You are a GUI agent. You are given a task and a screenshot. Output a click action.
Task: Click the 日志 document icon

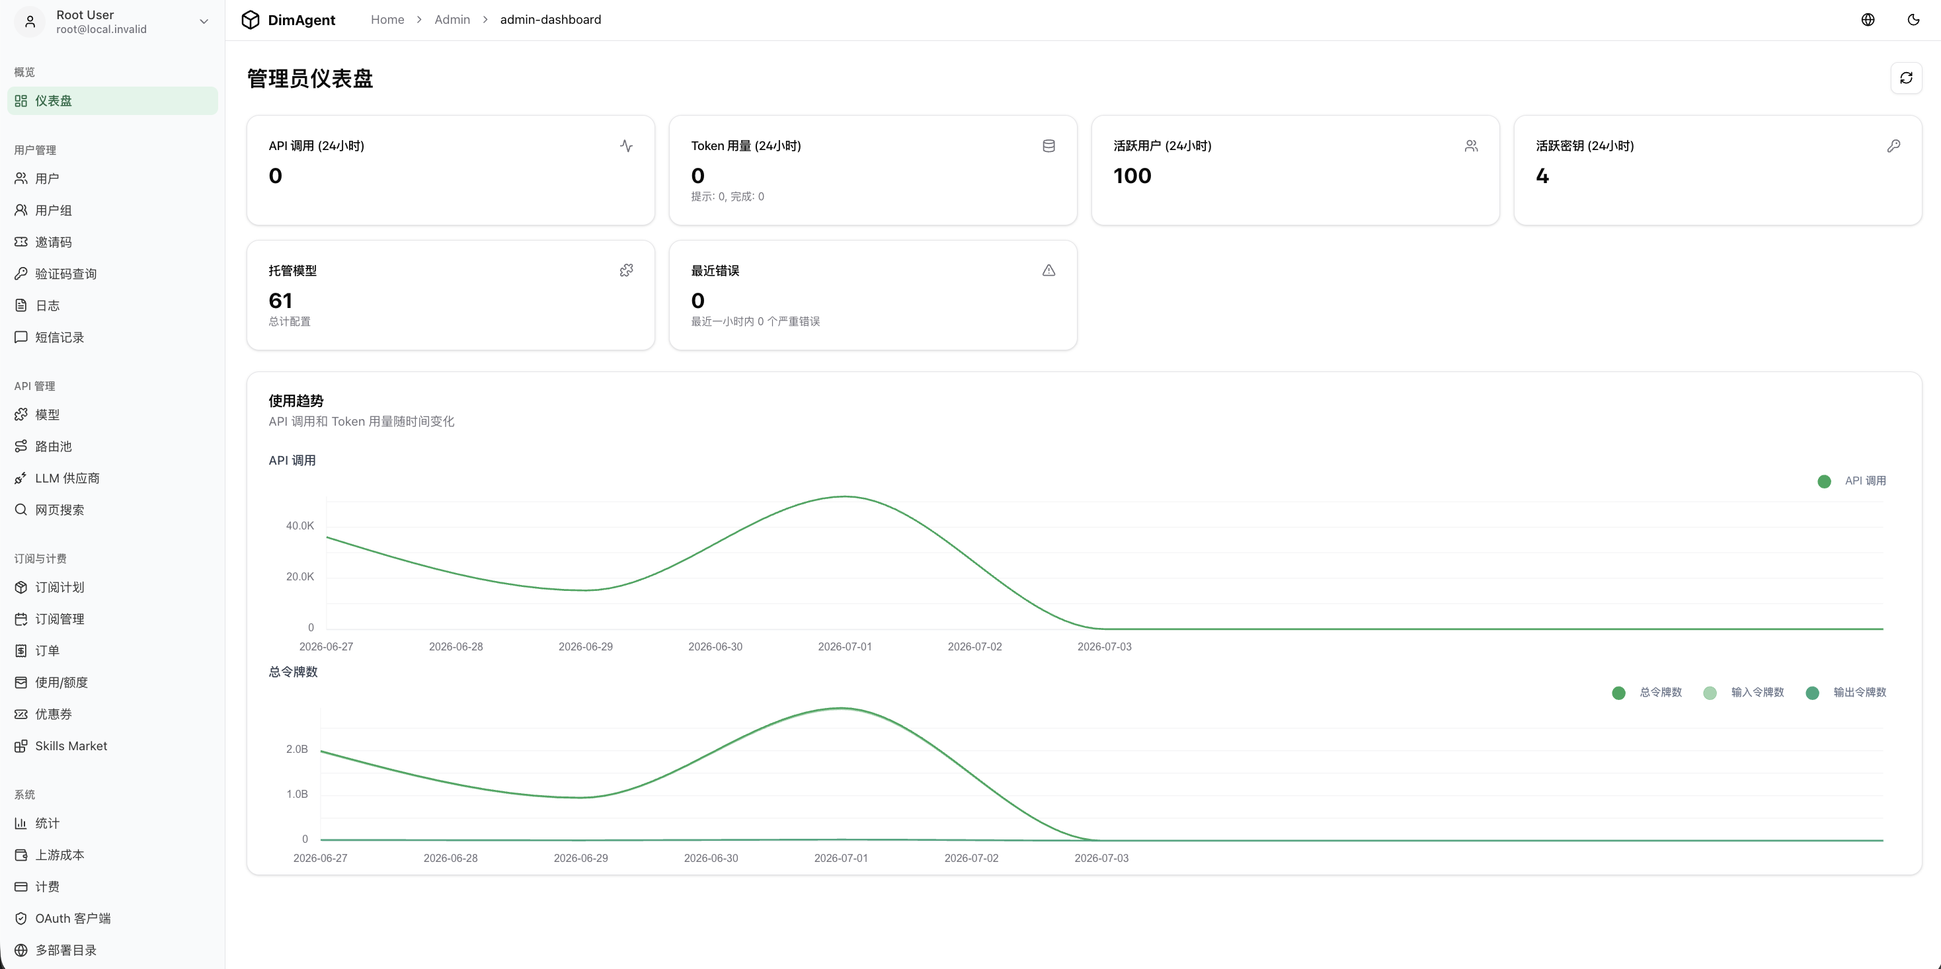tap(21, 305)
